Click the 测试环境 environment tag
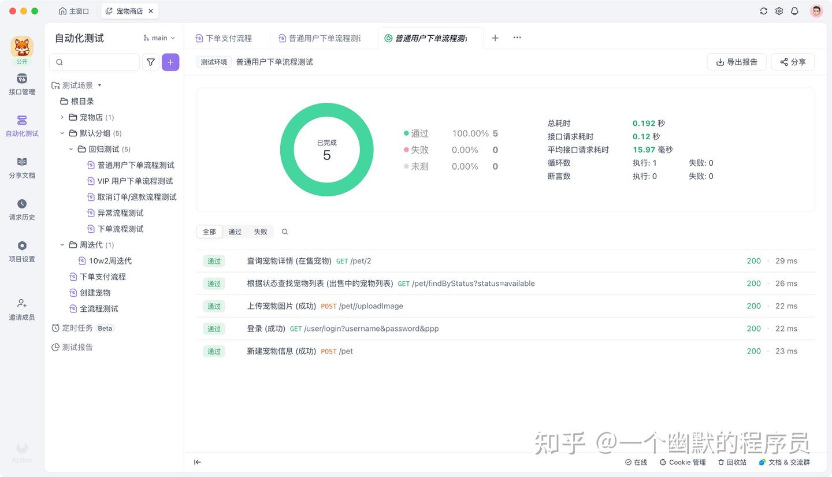Viewport: 832px width, 477px height. coord(214,62)
